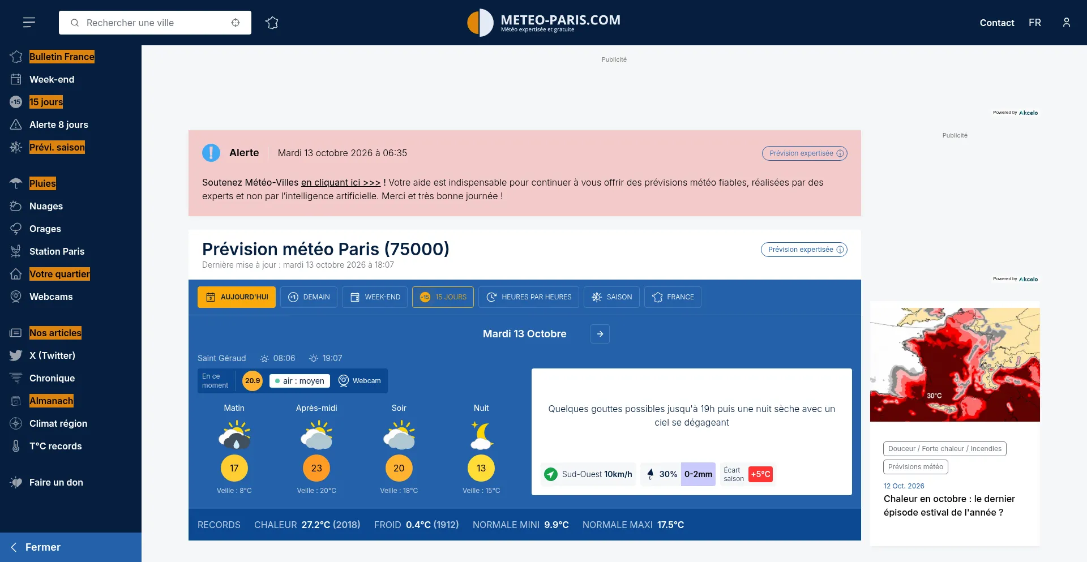Viewport: 1087px width, 562px height.
Task: Open the user account icon
Action: click(1067, 23)
